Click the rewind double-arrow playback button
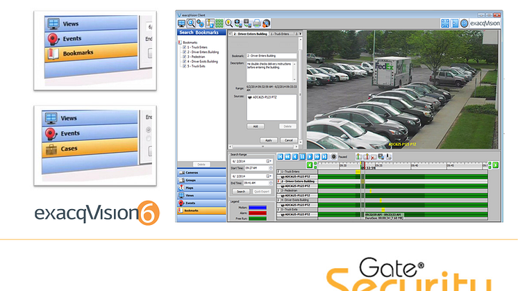This screenshot has width=518, height=291. point(287,157)
